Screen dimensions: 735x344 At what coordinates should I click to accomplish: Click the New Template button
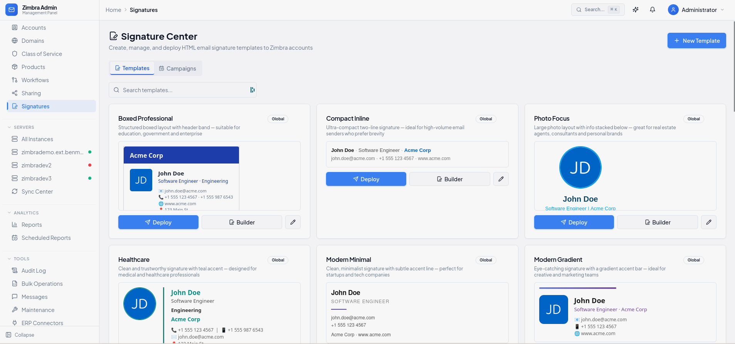point(696,40)
